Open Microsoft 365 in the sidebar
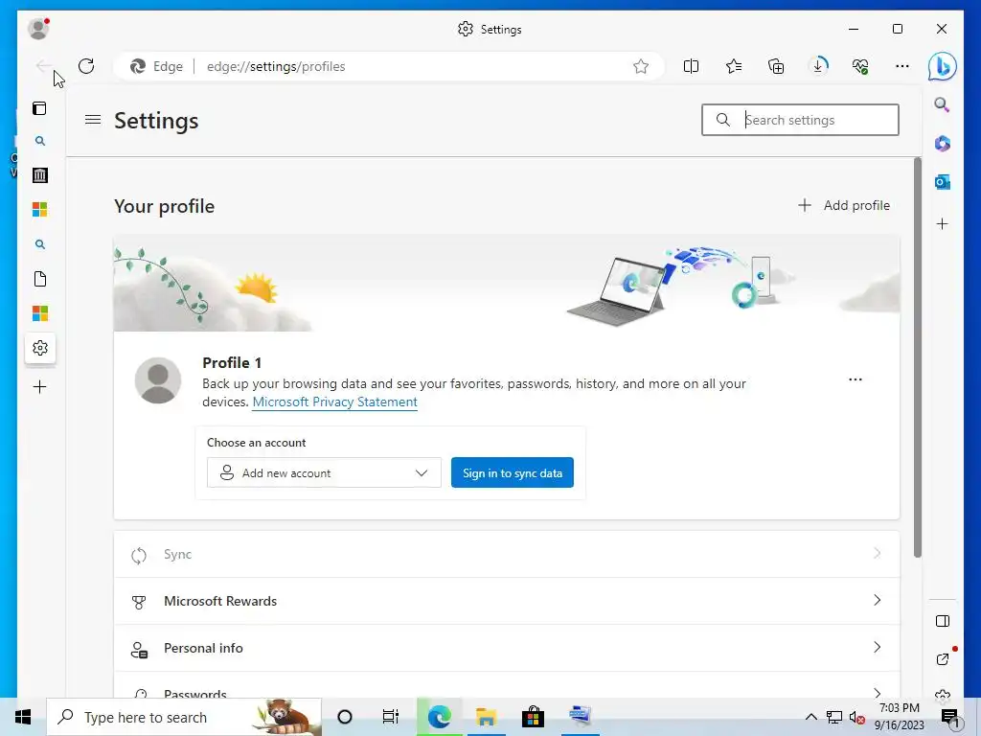 (x=943, y=144)
